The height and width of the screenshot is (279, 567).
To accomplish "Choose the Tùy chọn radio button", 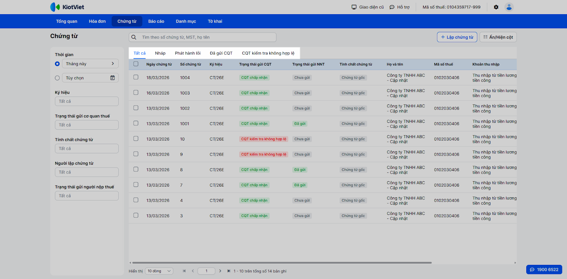I will pyautogui.click(x=57, y=78).
